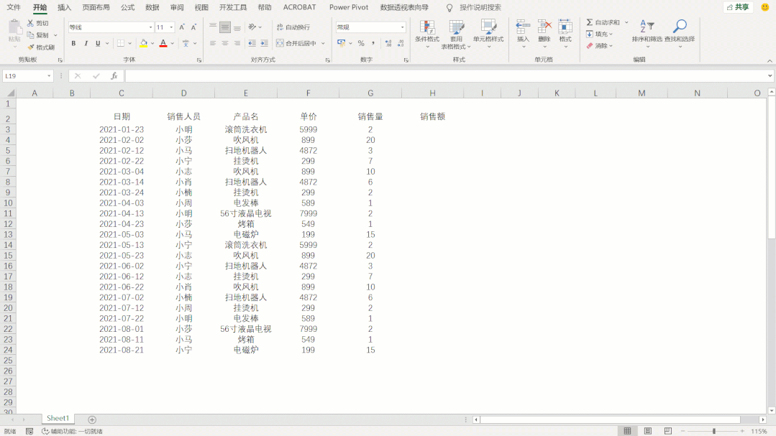Click the Share (共享) button
Screen dimensions: 776x436
[x=738, y=7]
